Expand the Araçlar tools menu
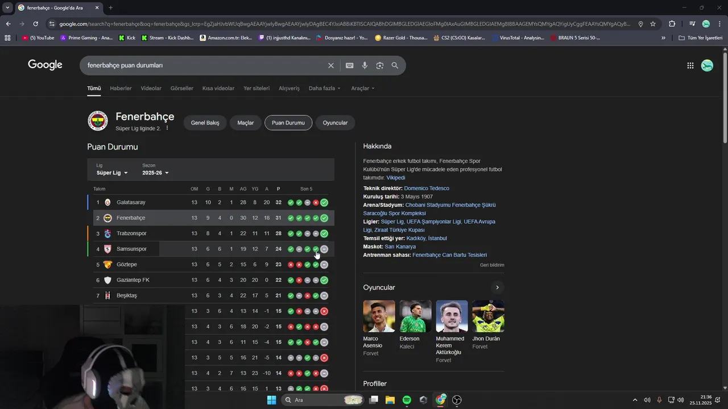The height and width of the screenshot is (409, 728). [363, 88]
